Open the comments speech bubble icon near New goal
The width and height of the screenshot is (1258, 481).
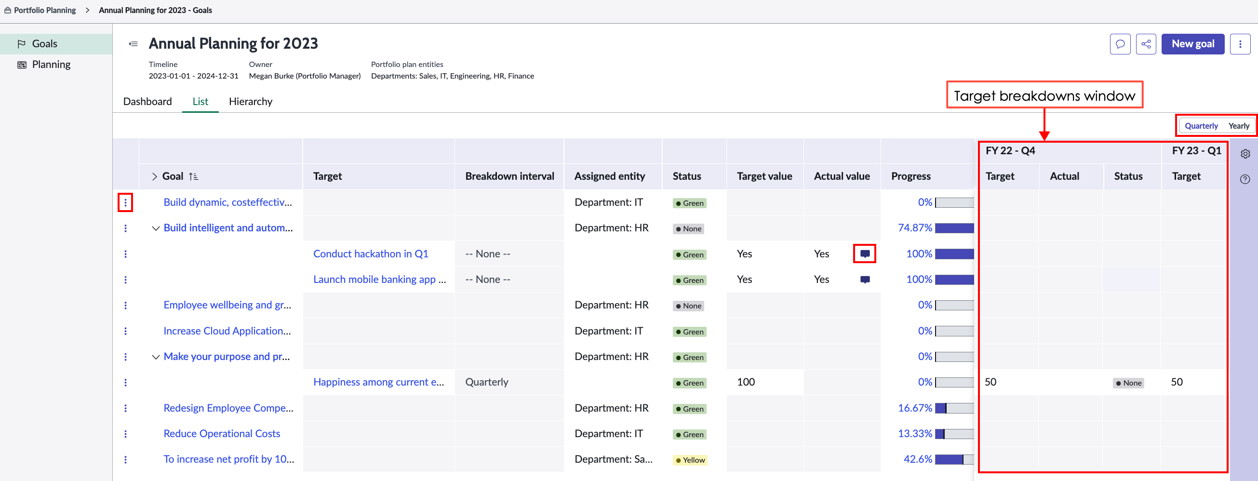click(1120, 44)
